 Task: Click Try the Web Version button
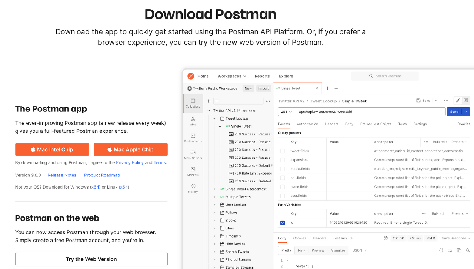[91, 259]
